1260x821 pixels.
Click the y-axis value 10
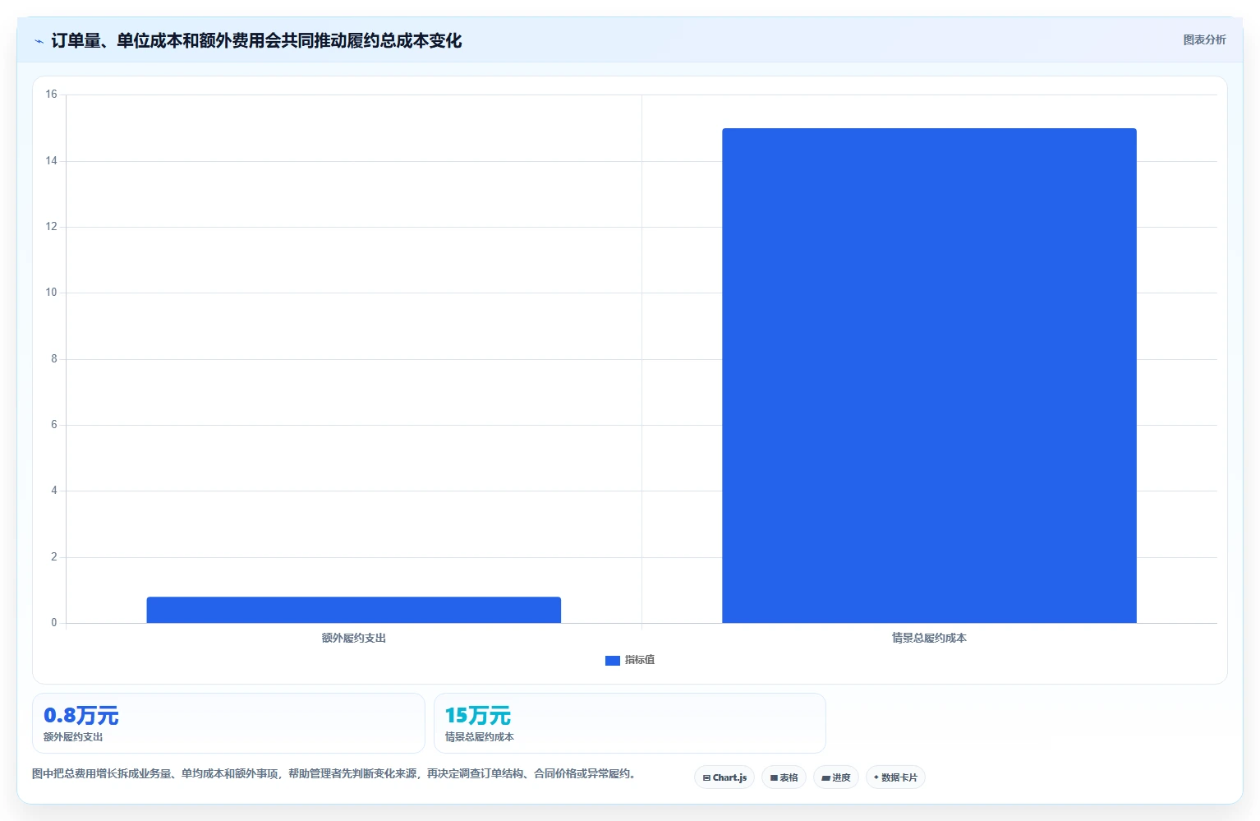click(x=52, y=293)
